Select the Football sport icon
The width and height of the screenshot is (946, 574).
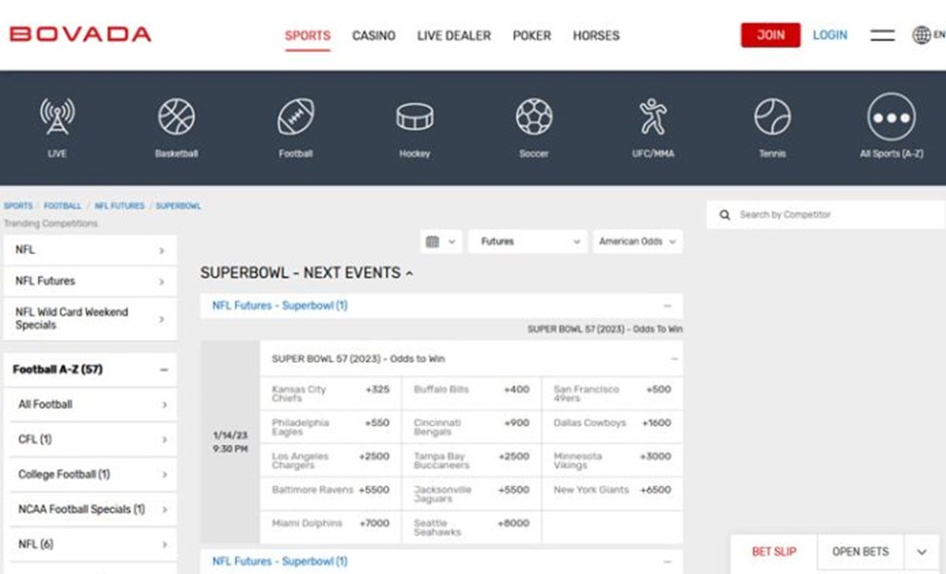296,117
